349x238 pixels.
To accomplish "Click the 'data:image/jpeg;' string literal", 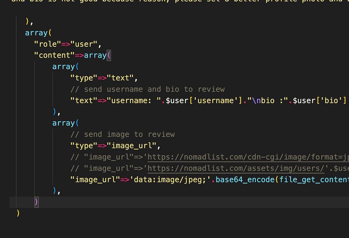I will pyautogui.click(x=170, y=179).
